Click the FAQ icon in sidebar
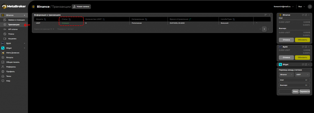314x113 pixels. tap(3, 81)
